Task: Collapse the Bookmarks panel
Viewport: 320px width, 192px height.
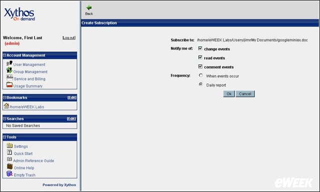Action: coord(4,97)
